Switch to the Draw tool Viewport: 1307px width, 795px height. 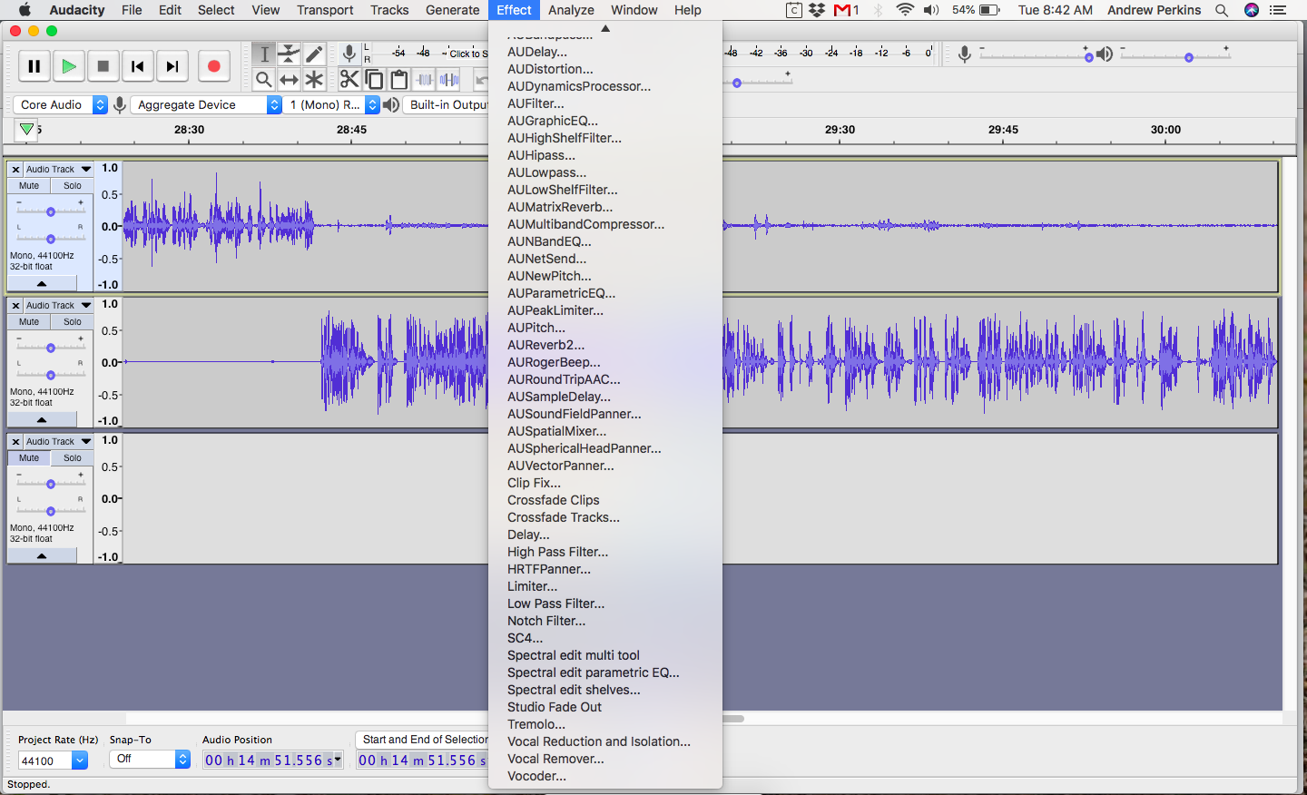[313, 54]
